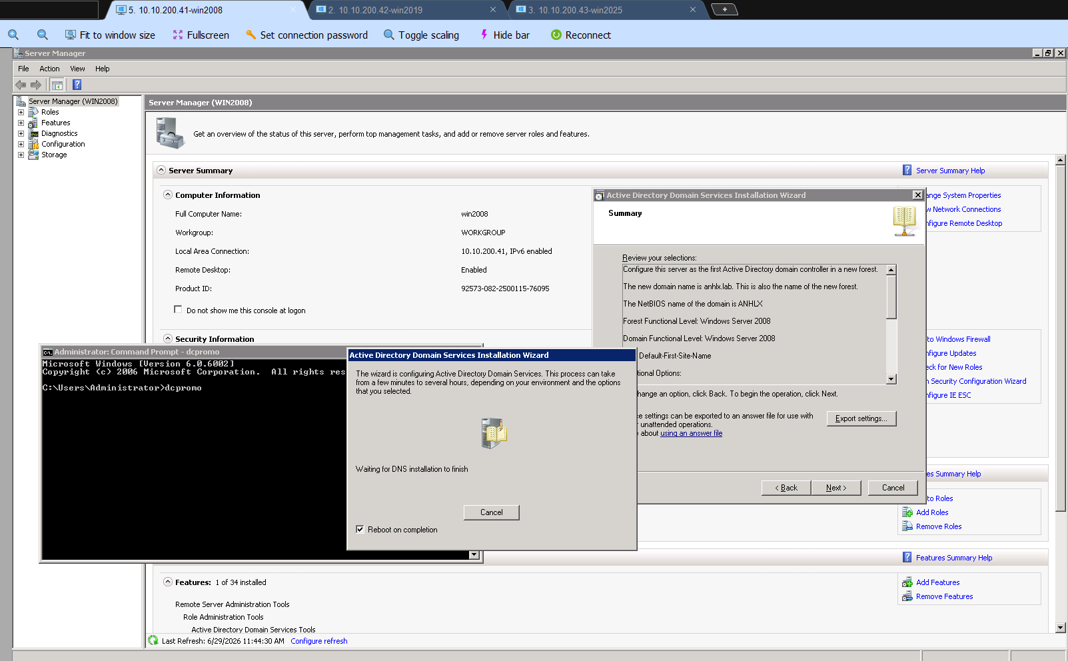Expand the Storage tree node

click(x=21, y=155)
